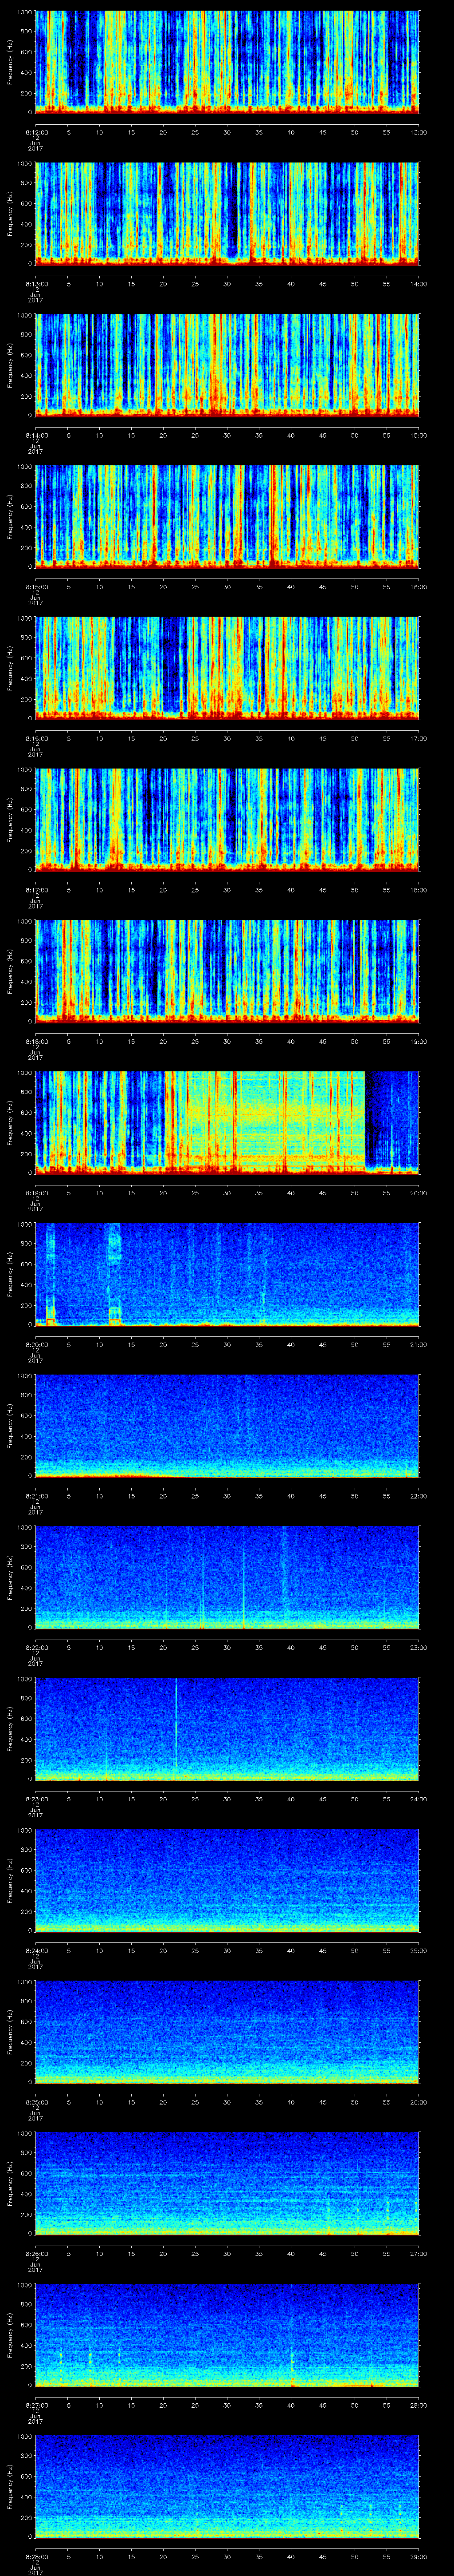
Task: Select the 8:14:00 spectrogram panel
Action: [227, 364]
